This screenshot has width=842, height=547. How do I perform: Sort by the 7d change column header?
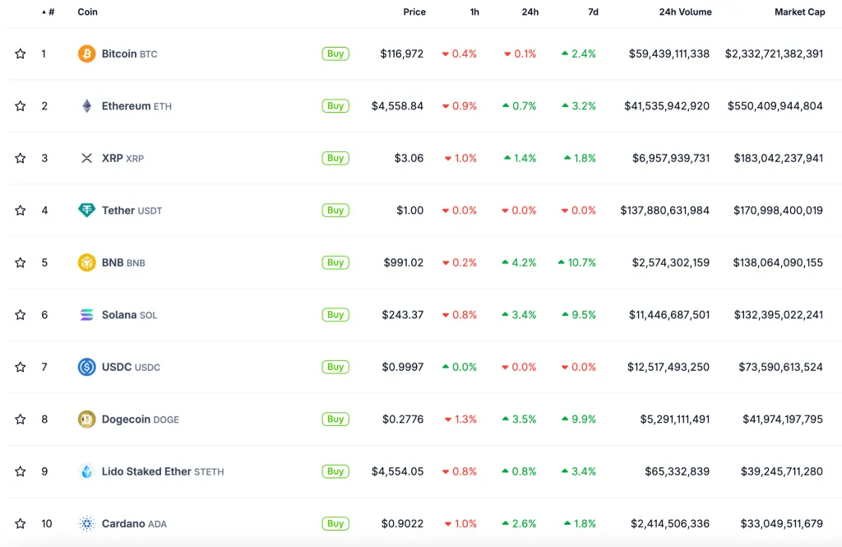tap(593, 12)
